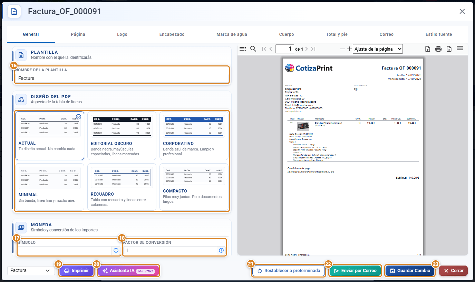The width and height of the screenshot is (475, 282).
Task: Select the Actual PDF design card
Action: coord(50,135)
